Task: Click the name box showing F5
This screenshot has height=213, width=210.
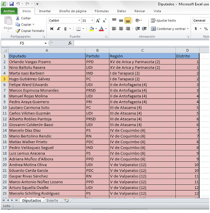Action: pyautogui.click(x=22, y=43)
